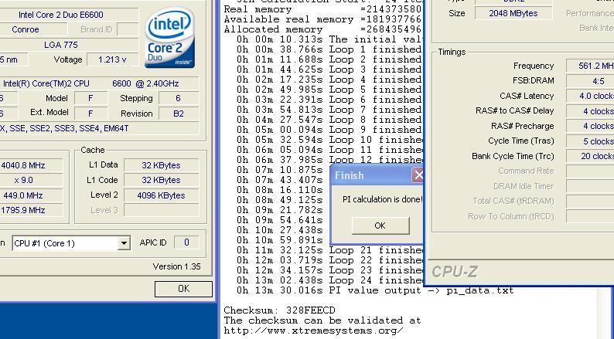The width and height of the screenshot is (614, 339).
Task: Click the Stepping 6 value
Action: coord(178,98)
